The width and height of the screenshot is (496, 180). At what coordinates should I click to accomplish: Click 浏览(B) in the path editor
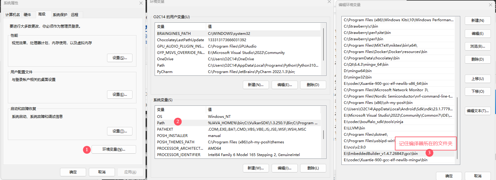pos(478,46)
